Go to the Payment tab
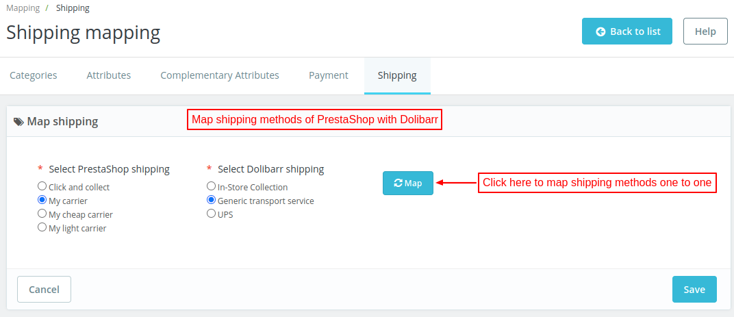This screenshot has height=317, width=734. [329, 75]
